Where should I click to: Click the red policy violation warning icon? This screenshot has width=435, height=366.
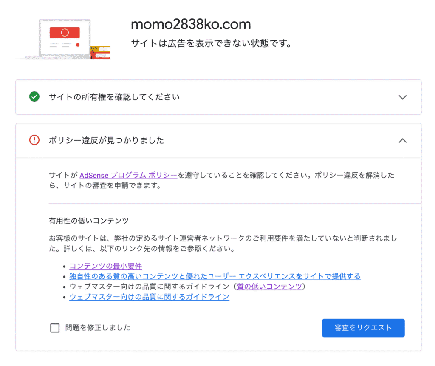(x=34, y=140)
